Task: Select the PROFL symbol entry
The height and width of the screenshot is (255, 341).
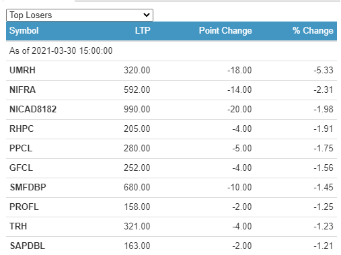Action: [x=24, y=207]
